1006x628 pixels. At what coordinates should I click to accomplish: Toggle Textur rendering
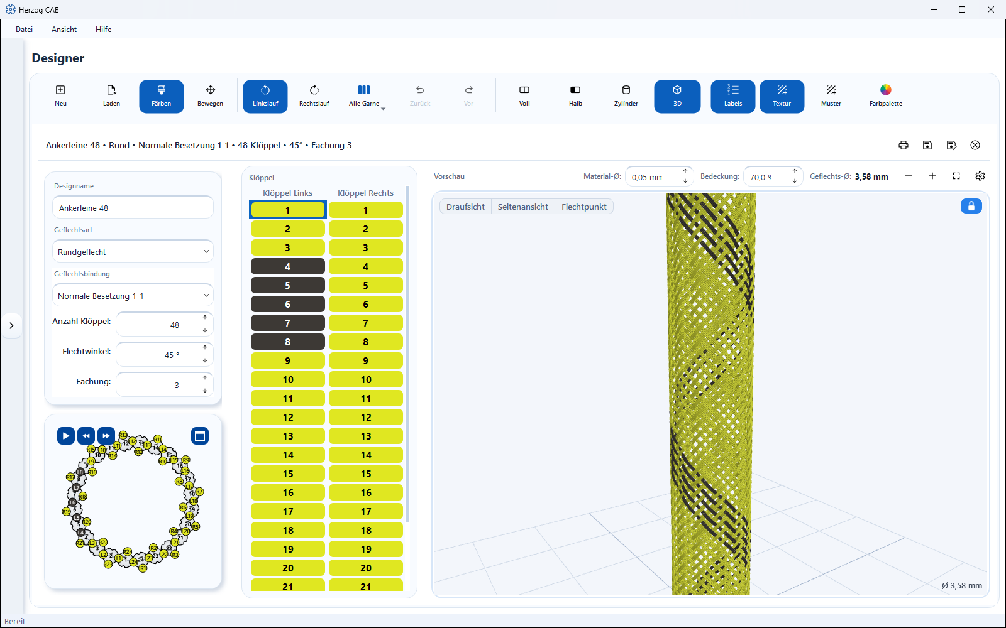point(782,96)
